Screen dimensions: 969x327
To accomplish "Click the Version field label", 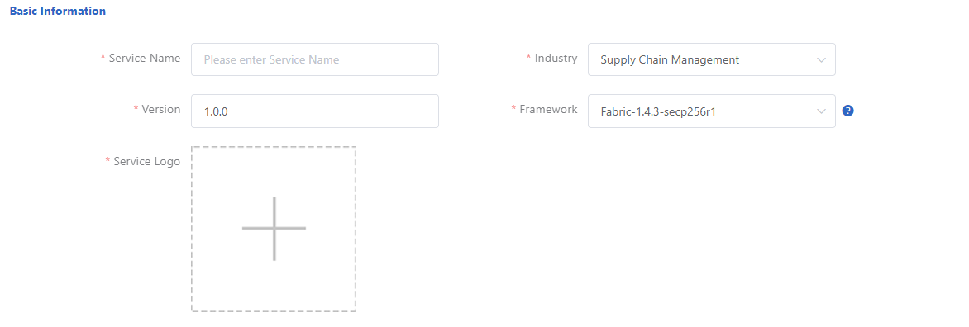I will coord(161,109).
